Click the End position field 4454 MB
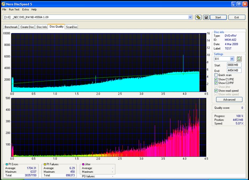 click(x=234, y=70)
